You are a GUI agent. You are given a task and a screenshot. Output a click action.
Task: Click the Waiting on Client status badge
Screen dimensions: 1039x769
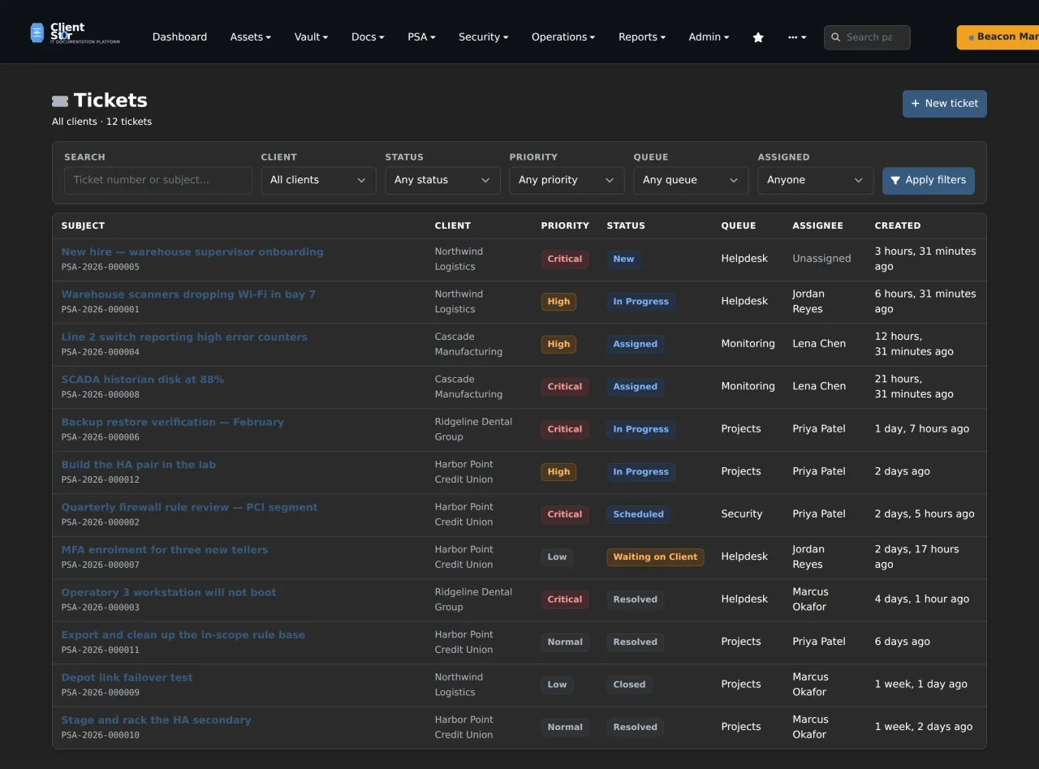[655, 556]
